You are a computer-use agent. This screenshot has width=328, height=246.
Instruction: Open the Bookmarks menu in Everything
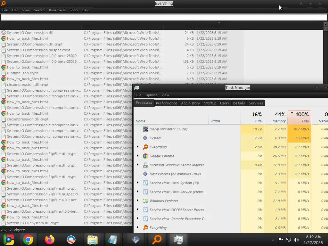pos(57,10)
